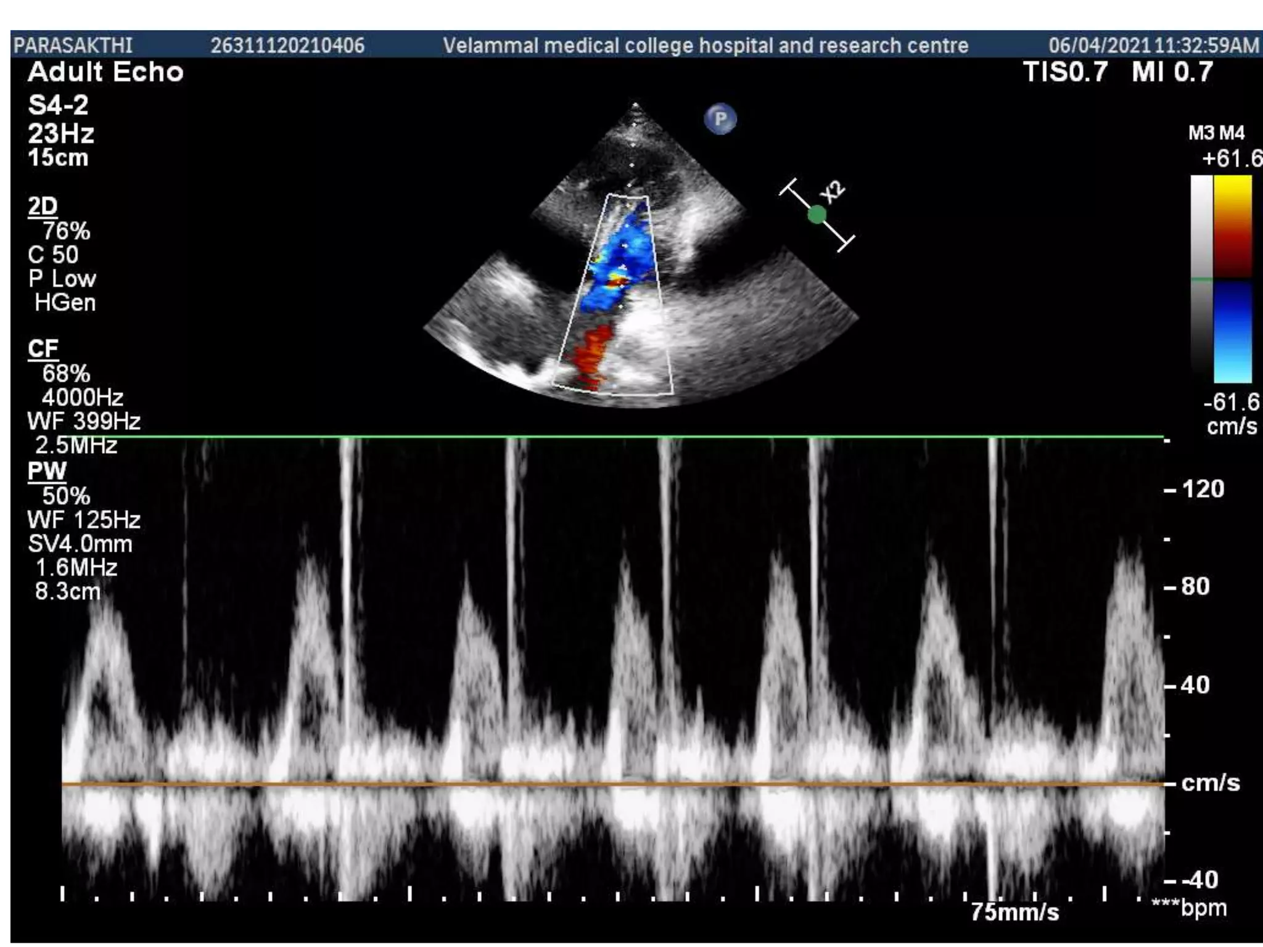The width and height of the screenshot is (1263, 947).
Task: Click the red-yellow color scale bar
Action: (x=1232, y=226)
